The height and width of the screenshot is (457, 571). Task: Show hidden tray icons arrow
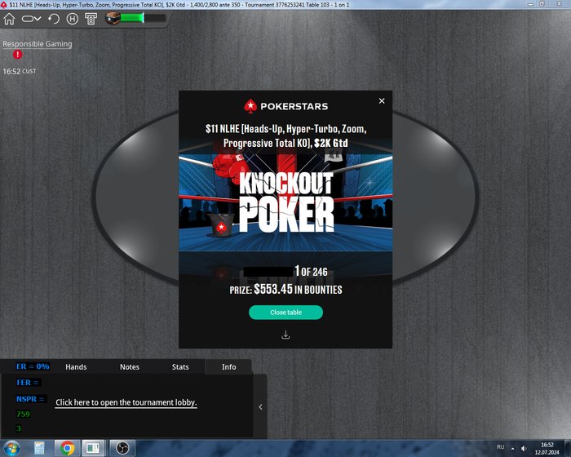(x=513, y=448)
